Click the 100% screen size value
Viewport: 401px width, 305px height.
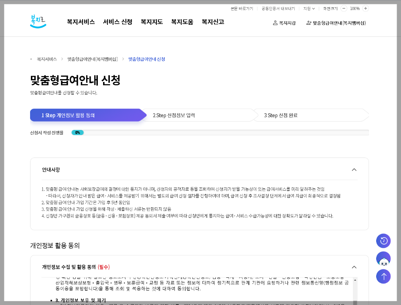pyautogui.click(x=355, y=9)
